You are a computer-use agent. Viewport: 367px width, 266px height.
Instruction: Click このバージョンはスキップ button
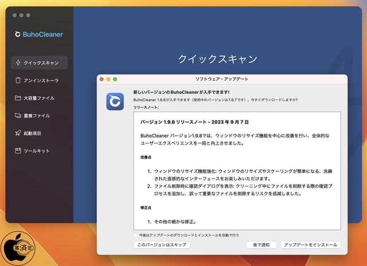tap(162, 245)
